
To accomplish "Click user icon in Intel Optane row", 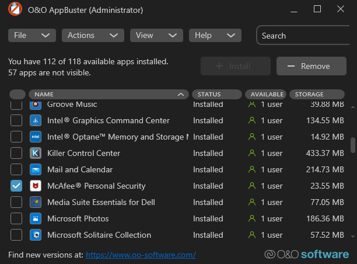I will [x=252, y=137].
